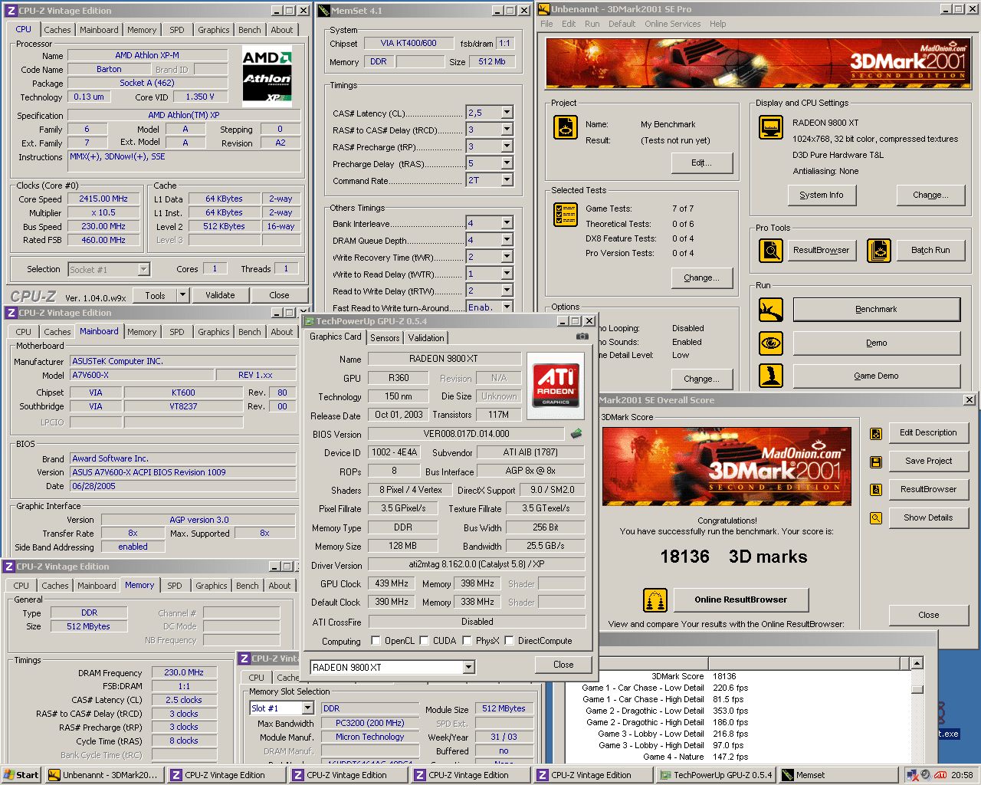Open the SPD tab in top CPU-Z window
This screenshot has width=981, height=785.
(x=177, y=30)
